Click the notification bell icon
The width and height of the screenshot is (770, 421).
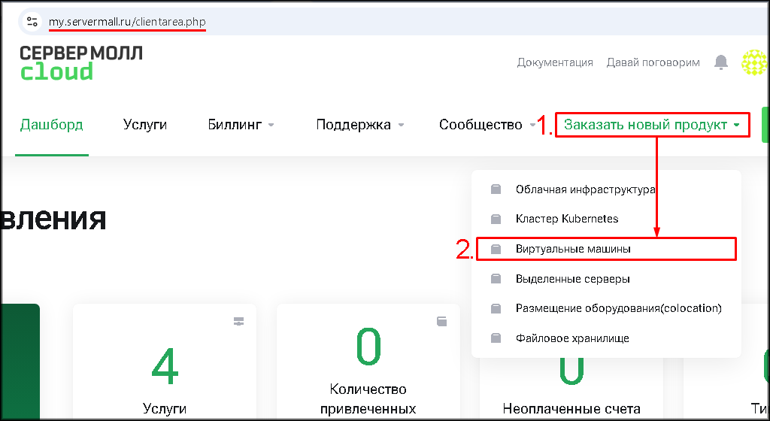[721, 62]
